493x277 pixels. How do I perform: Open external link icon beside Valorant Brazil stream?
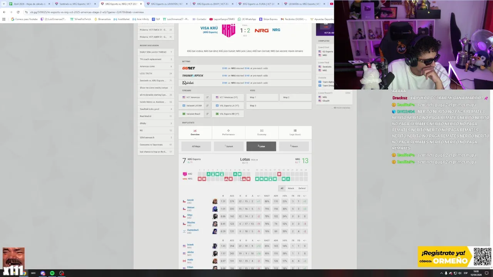click(x=207, y=114)
